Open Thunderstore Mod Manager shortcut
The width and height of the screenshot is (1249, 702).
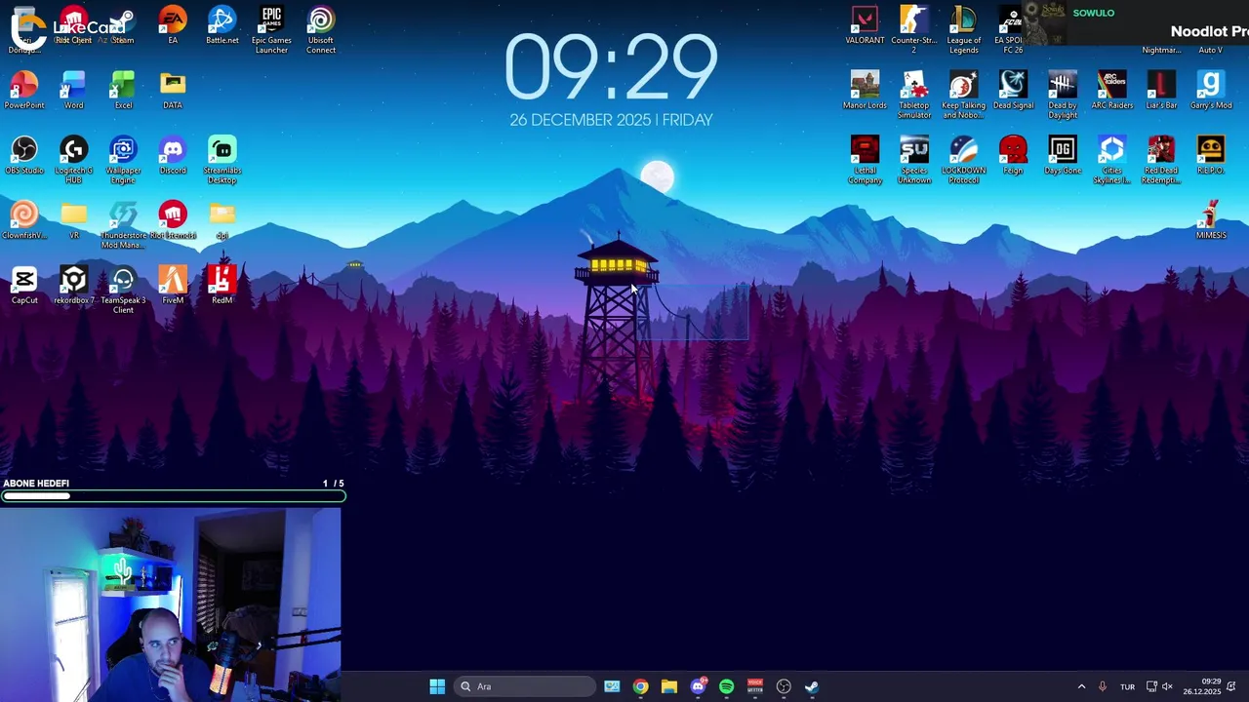point(123,225)
